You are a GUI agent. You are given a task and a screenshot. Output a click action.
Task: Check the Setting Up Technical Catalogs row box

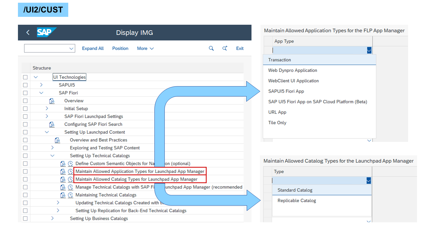coord(25,156)
